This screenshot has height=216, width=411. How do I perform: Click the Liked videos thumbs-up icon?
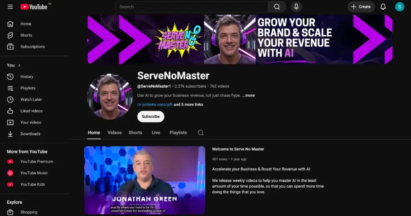(10, 111)
